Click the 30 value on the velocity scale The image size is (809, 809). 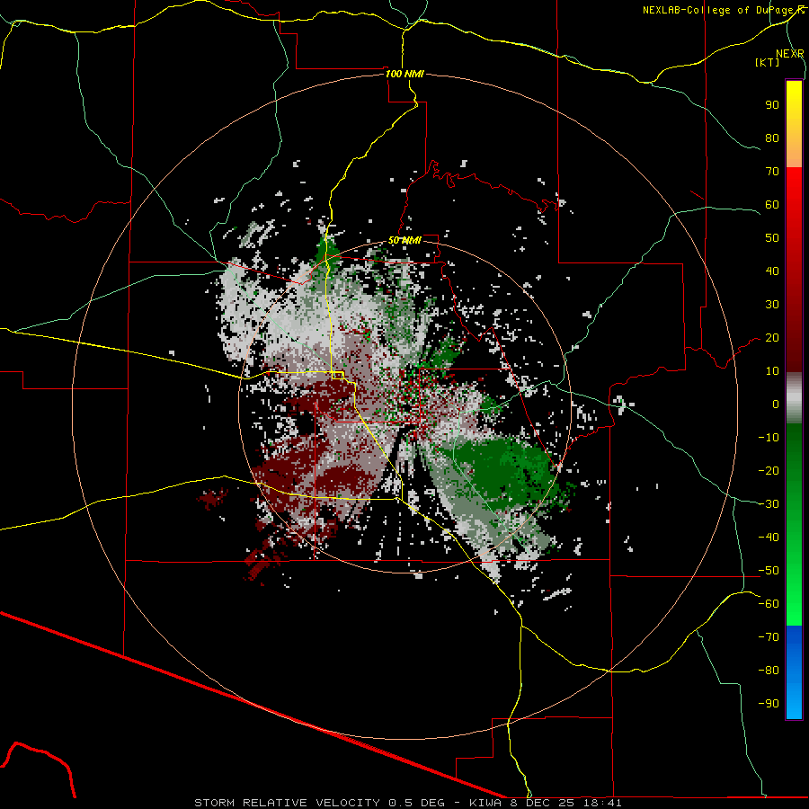tap(772, 305)
